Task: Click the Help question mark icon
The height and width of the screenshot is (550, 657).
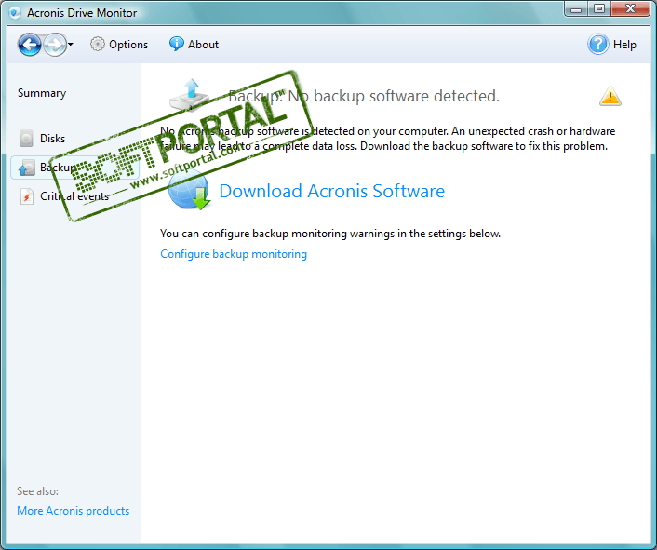Action: pyautogui.click(x=598, y=45)
